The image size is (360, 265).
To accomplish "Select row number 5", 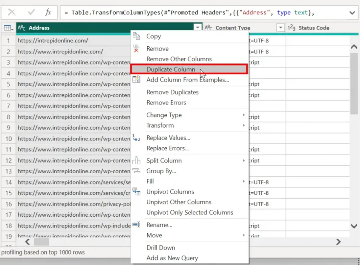I will tap(8, 84).
